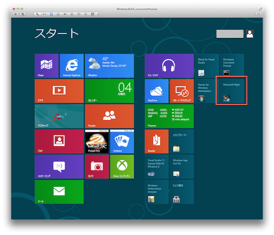Open the カメラ camera tile

pyautogui.click(x=97, y=167)
